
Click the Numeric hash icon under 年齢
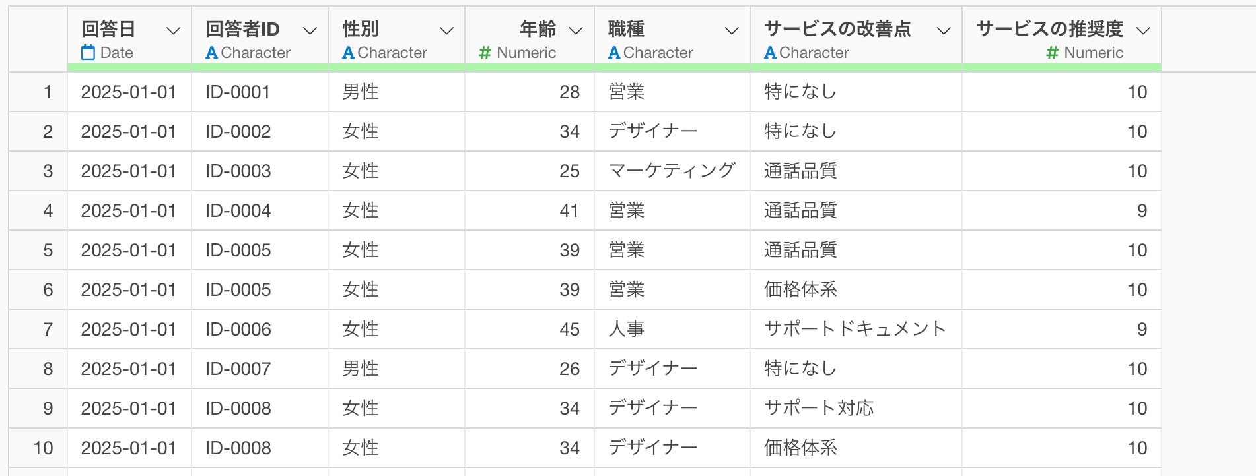[x=485, y=53]
